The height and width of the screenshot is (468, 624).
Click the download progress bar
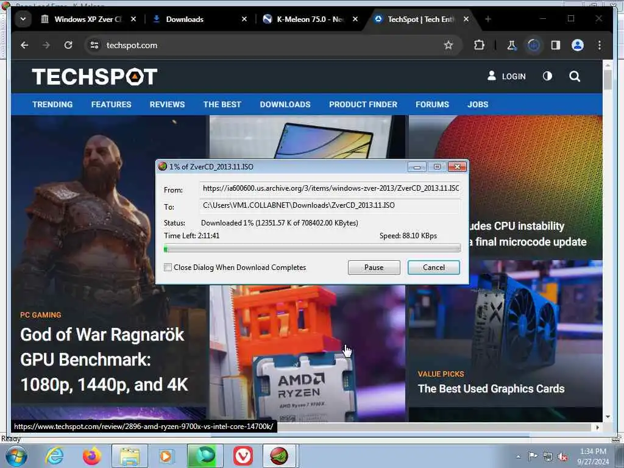tap(312, 249)
